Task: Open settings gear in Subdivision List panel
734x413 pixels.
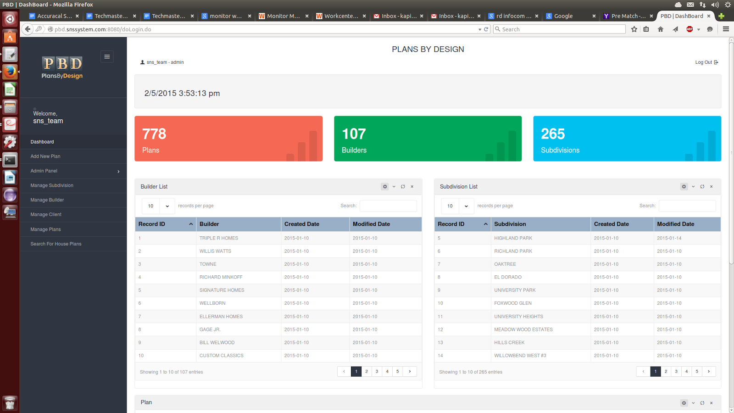Action: 684,187
